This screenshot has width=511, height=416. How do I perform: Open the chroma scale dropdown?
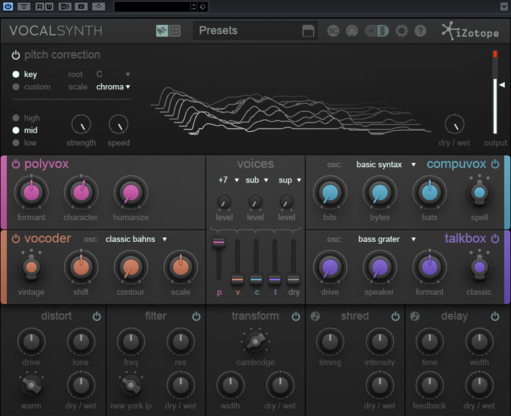113,87
